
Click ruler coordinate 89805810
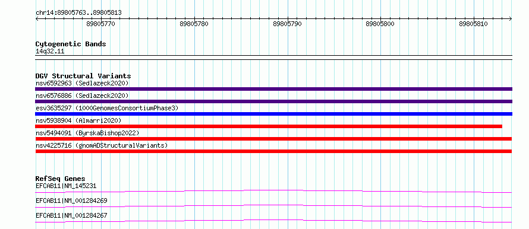pyautogui.click(x=473, y=24)
